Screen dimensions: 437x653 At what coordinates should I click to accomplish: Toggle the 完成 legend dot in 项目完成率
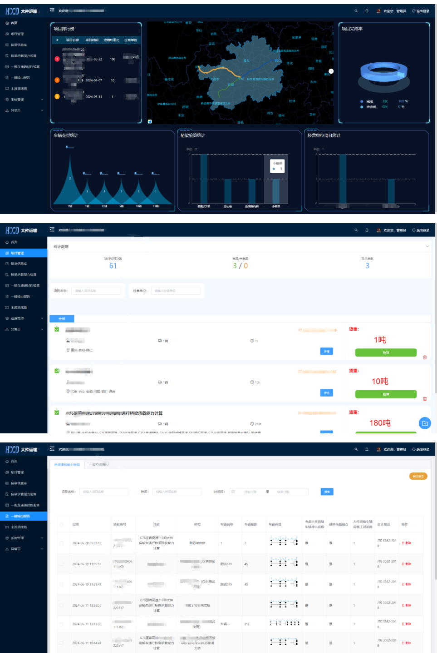click(362, 101)
